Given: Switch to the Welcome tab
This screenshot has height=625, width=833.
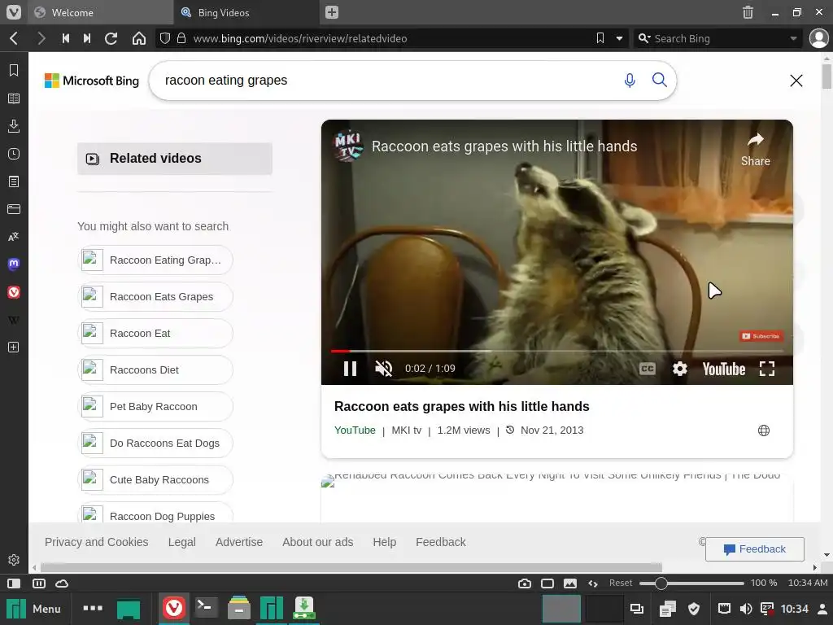Looking at the screenshot, I should 98,12.
